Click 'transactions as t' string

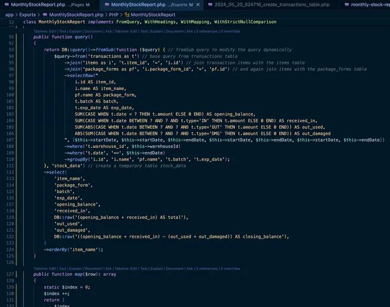click(x=113, y=56)
